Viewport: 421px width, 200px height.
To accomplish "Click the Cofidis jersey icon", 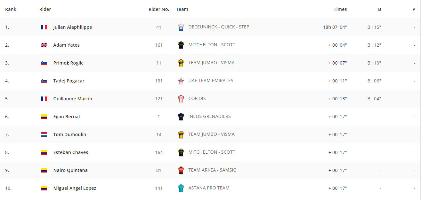I will pyautogui.click(x=181, y=99).
